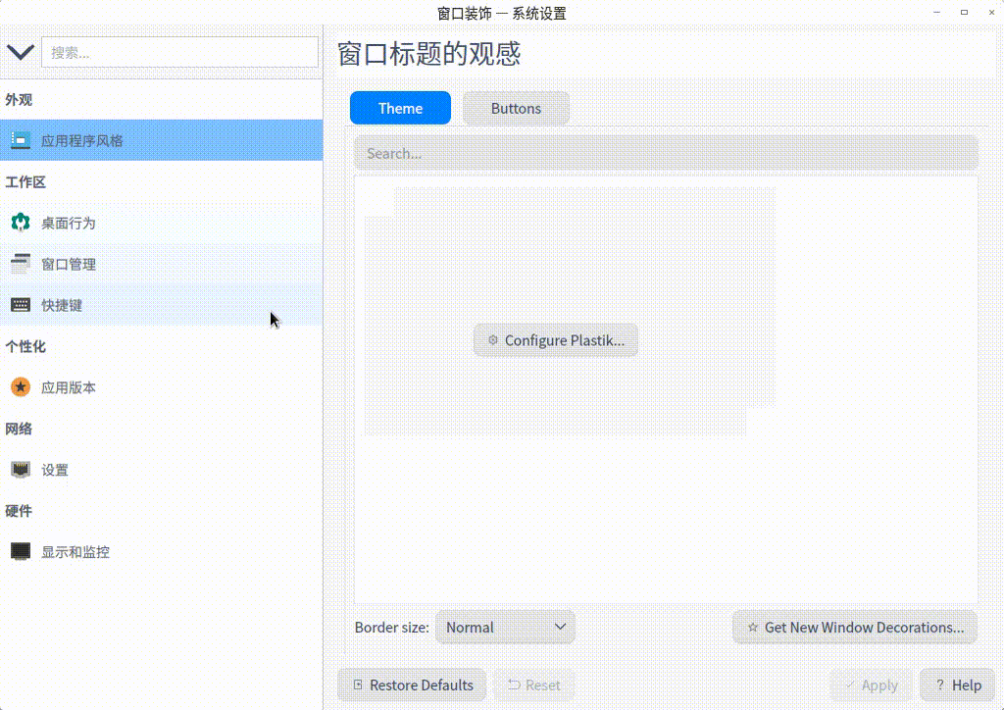This screenshot has height=710, width=1004.
Task: Select the Theme tab
Action: [400, 108]
